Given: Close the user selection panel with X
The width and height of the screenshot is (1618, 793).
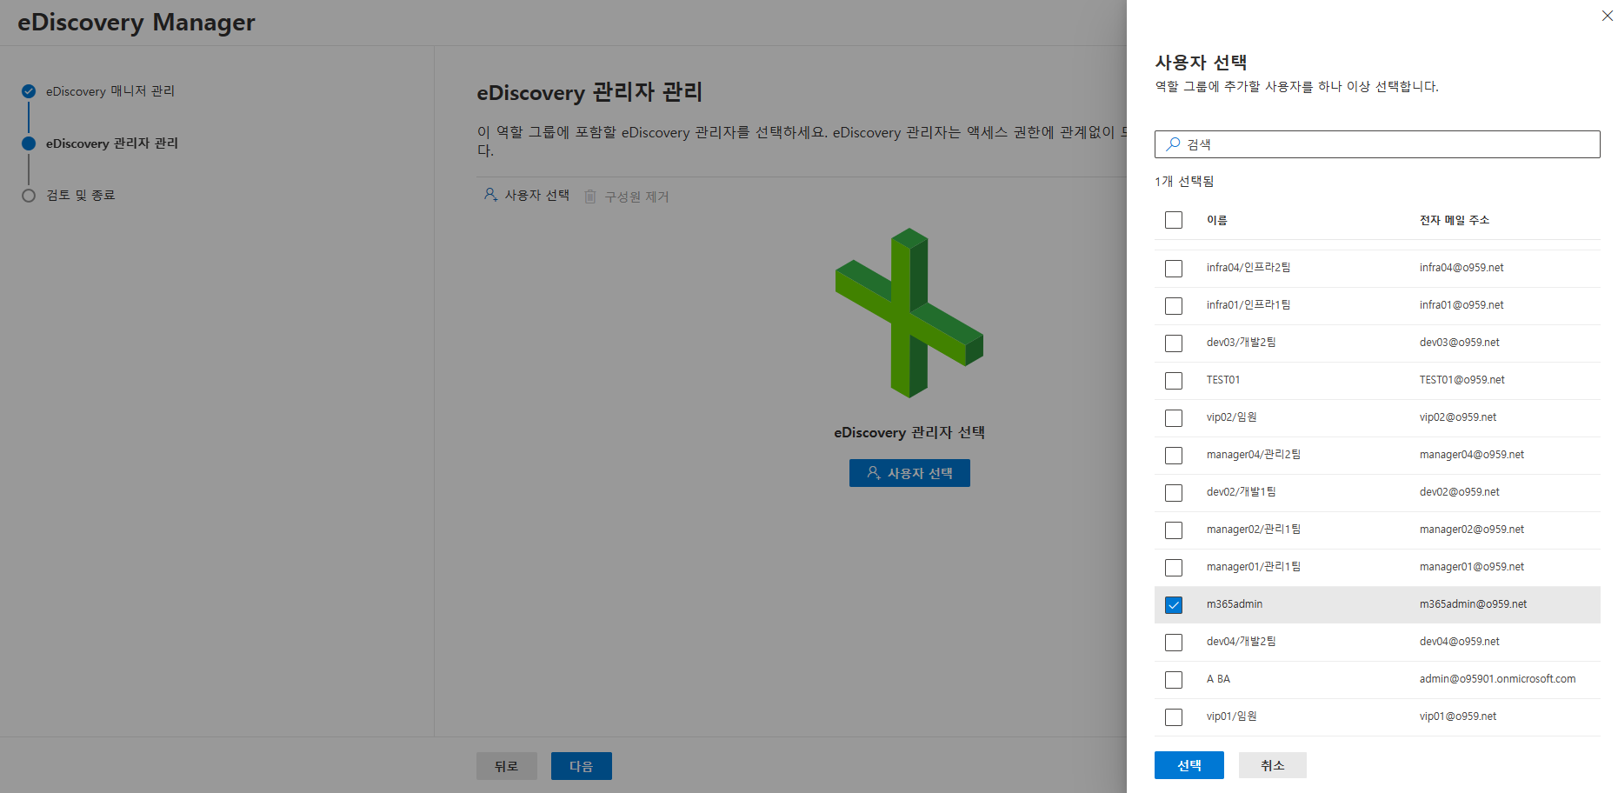Looking at the screenshot, I should tap(1607, 16).
